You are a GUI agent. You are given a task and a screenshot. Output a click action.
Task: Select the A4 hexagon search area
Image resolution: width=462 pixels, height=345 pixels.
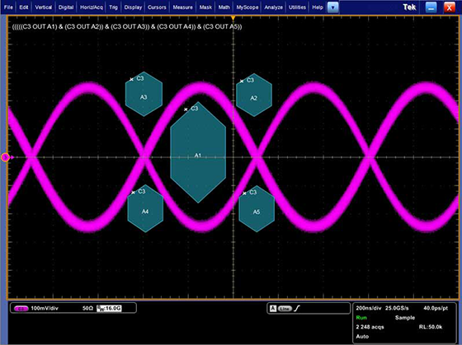[145, 208]
